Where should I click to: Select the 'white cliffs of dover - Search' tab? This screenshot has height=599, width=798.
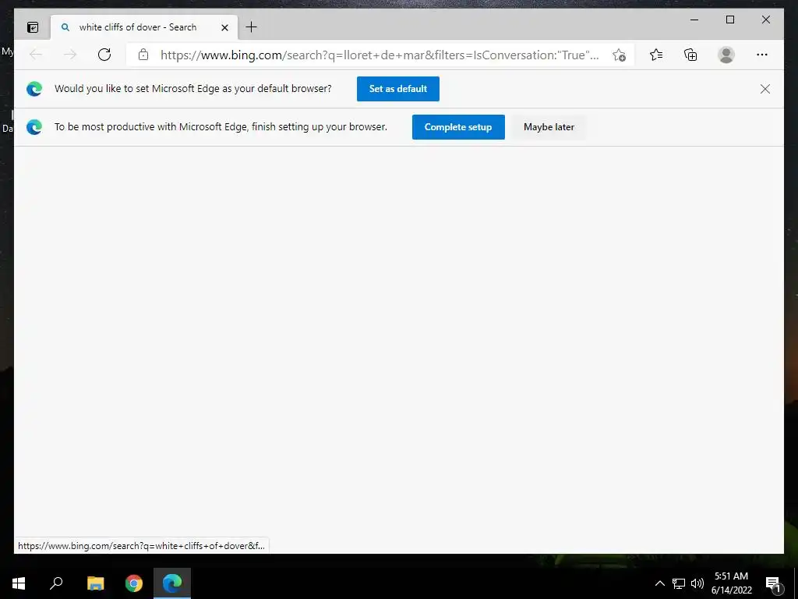coord(144,27)
